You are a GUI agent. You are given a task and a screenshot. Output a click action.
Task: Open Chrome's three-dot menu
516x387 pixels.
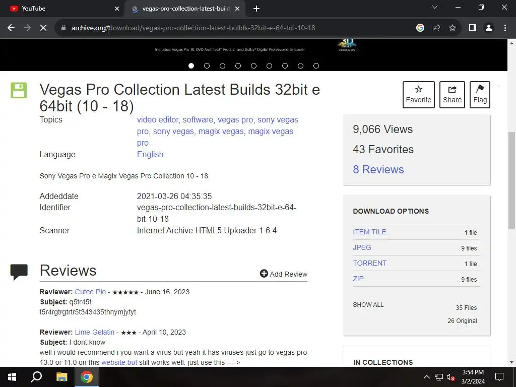pos(505,28)
